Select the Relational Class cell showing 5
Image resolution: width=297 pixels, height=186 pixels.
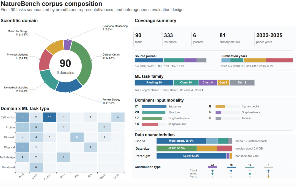click(x=36, y=167)
